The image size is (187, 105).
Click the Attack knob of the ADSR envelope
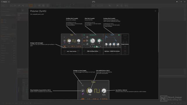pos(106,44)
